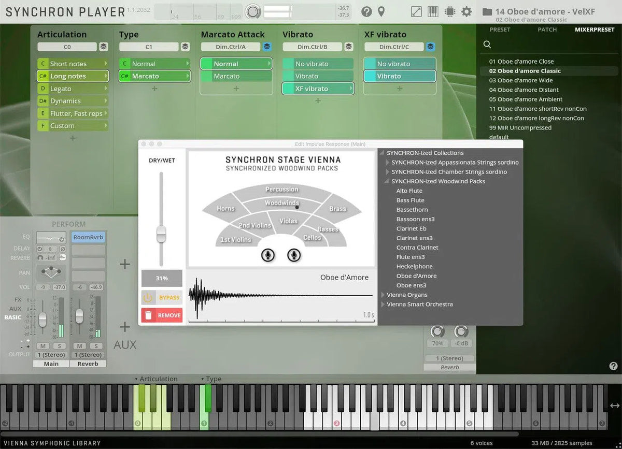Screen dimensions: 622x449
Task: Click the layers icon beside Marcato Attack controller
Action: (x=267, y=47)
